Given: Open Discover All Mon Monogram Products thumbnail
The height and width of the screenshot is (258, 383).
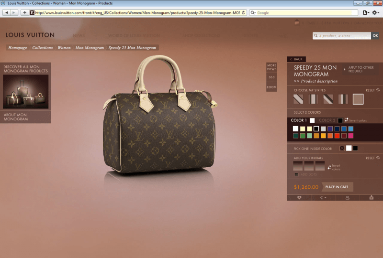Looking at the screenshot, I should pyautogui.click(x=26, y=91).
